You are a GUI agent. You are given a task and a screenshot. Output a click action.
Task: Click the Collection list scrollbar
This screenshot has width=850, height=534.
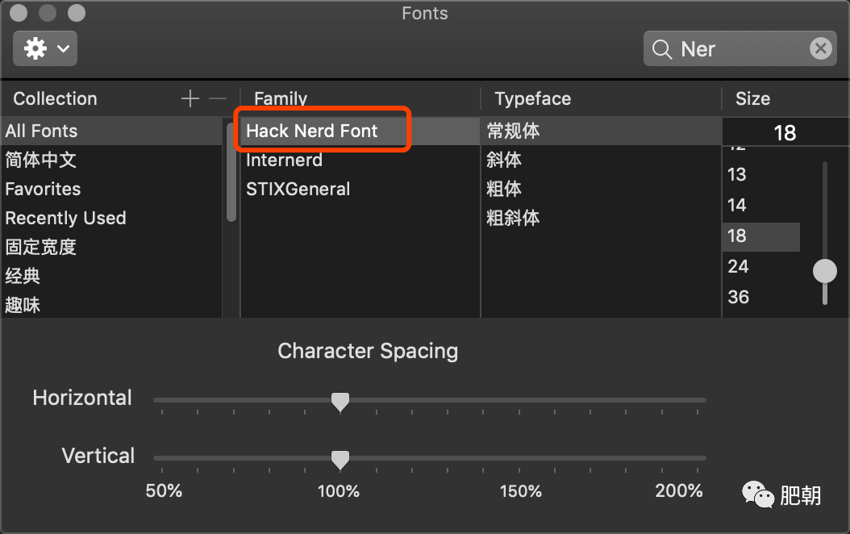click(231, 171)
